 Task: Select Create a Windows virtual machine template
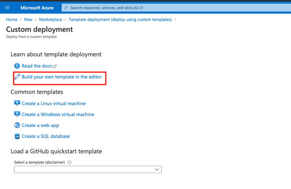[x=58, y=114]
